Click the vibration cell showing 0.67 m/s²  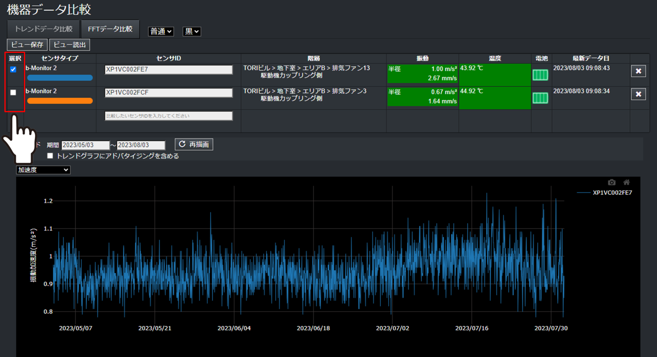[422, 97]
